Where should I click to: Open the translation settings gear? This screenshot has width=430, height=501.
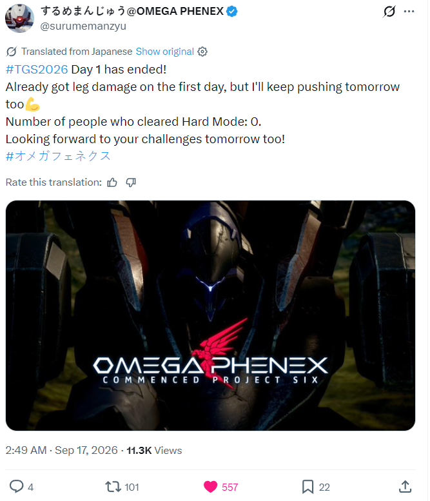(x=202, y=52)
